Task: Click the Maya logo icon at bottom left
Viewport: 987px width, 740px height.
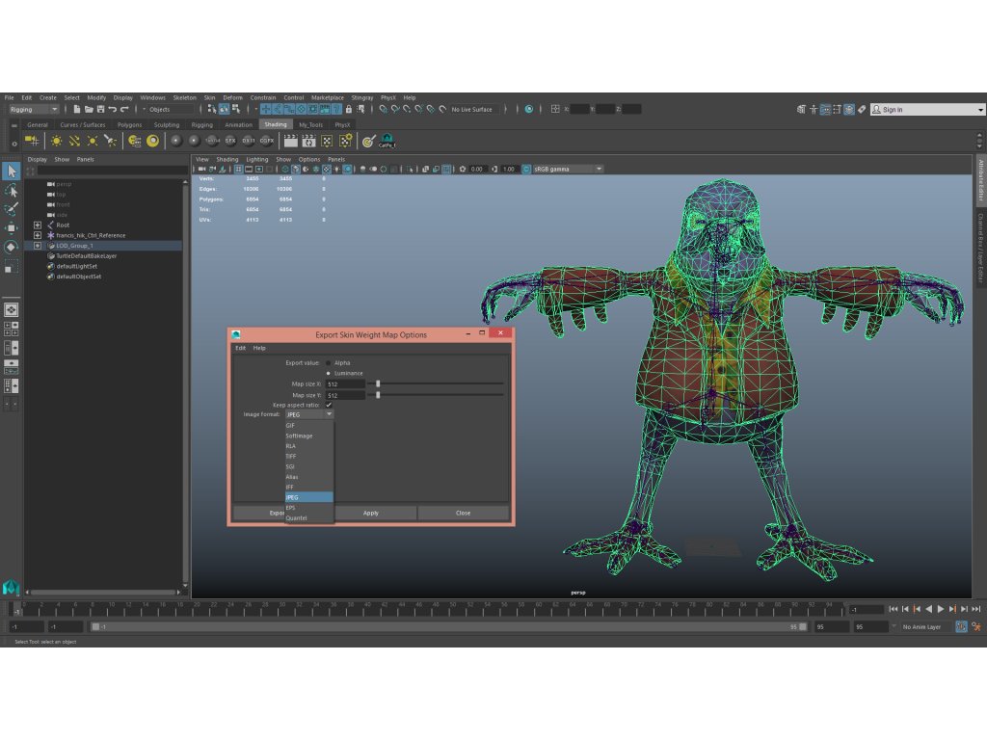Action: tap(11, 587)
